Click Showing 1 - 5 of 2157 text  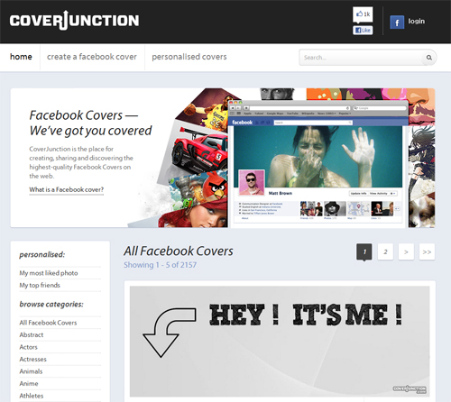(x=161, y=265)
